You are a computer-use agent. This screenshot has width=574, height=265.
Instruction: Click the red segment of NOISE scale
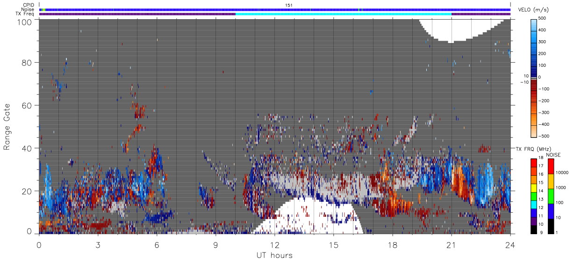(x=551, y=166)
